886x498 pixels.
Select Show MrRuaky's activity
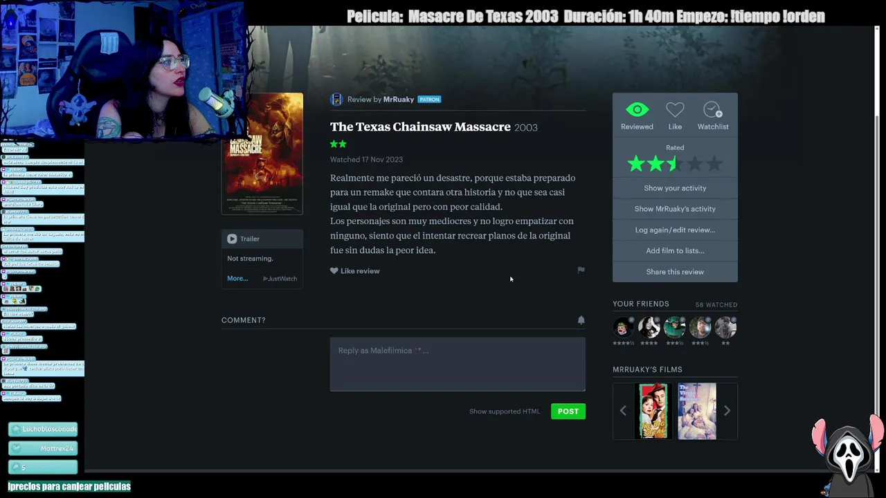pos(675,209)
